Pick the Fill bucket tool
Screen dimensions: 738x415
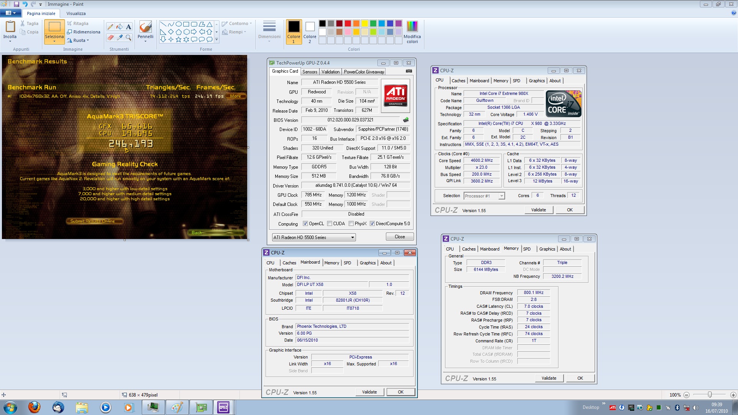click(x=120, y=27)
